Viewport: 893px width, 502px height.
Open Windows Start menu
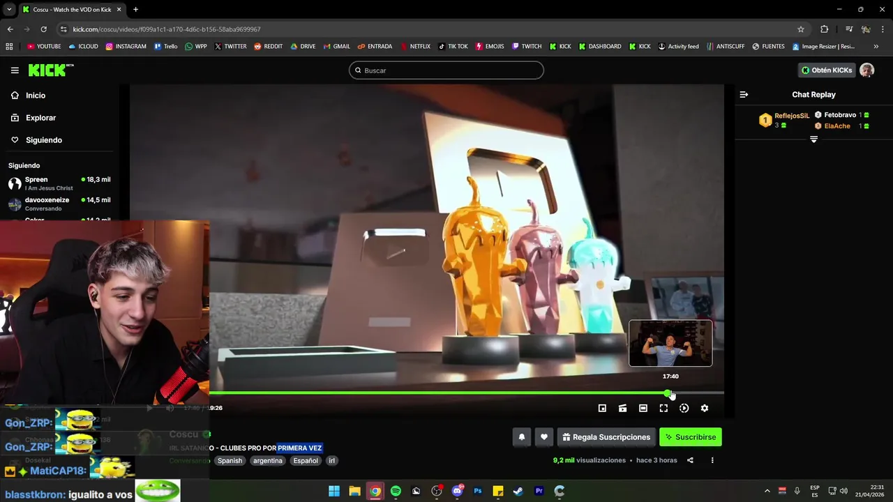tap(334, 491)
